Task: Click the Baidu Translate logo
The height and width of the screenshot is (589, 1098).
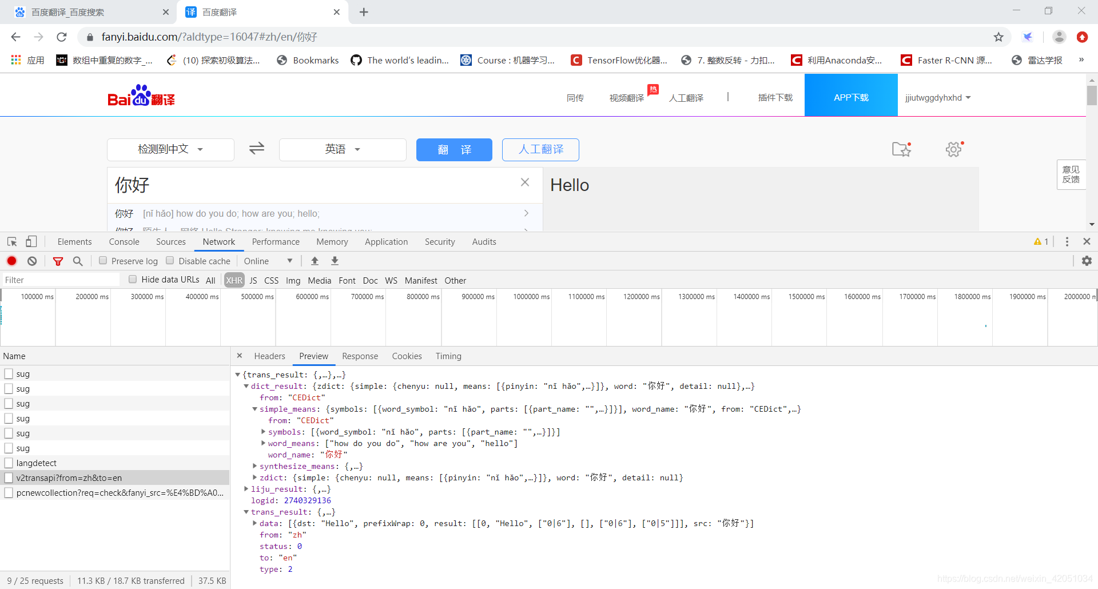Action: click(x=141, y=96)
